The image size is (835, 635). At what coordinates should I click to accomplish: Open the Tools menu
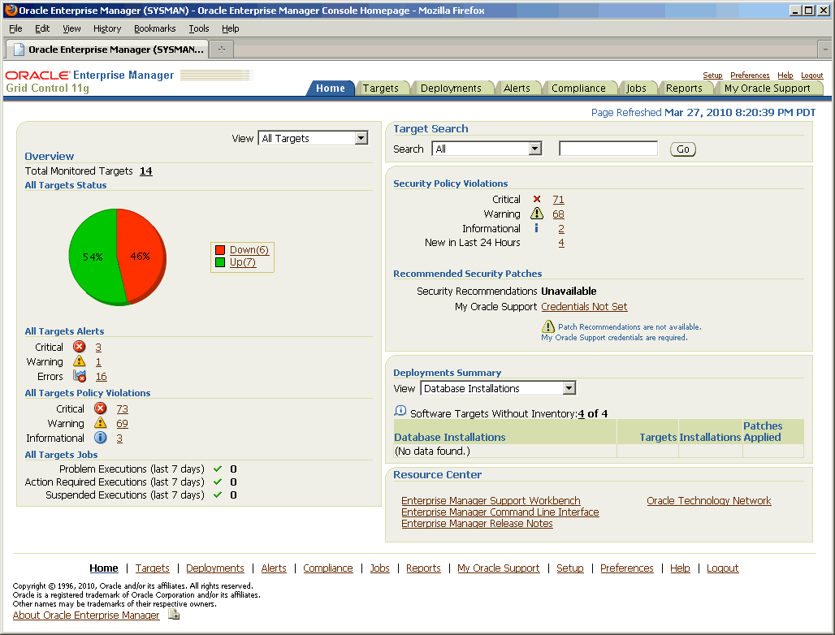tap(199, 28)
